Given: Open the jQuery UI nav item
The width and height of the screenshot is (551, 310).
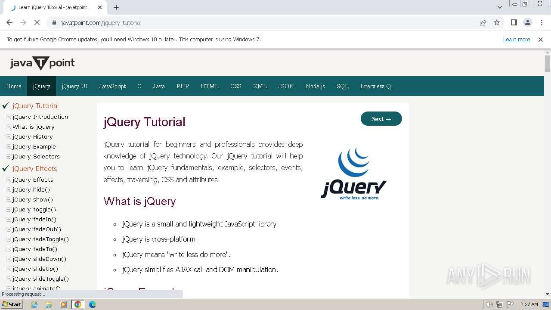Looking at the screenshot, I should pos(74,86).
